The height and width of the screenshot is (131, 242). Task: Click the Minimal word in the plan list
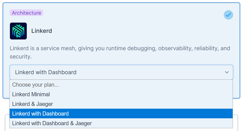(x=41, y=94)
